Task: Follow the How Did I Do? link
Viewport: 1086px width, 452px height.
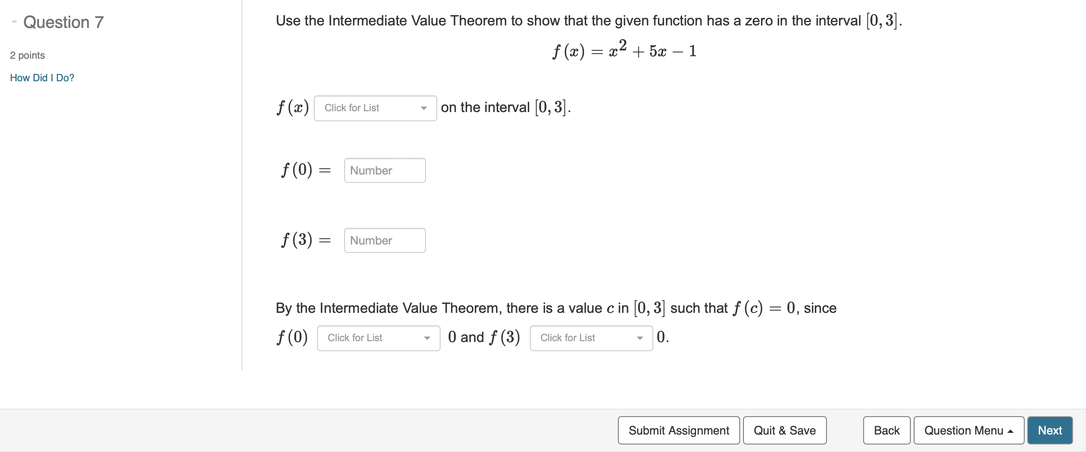Action: (x=42, y=77)
